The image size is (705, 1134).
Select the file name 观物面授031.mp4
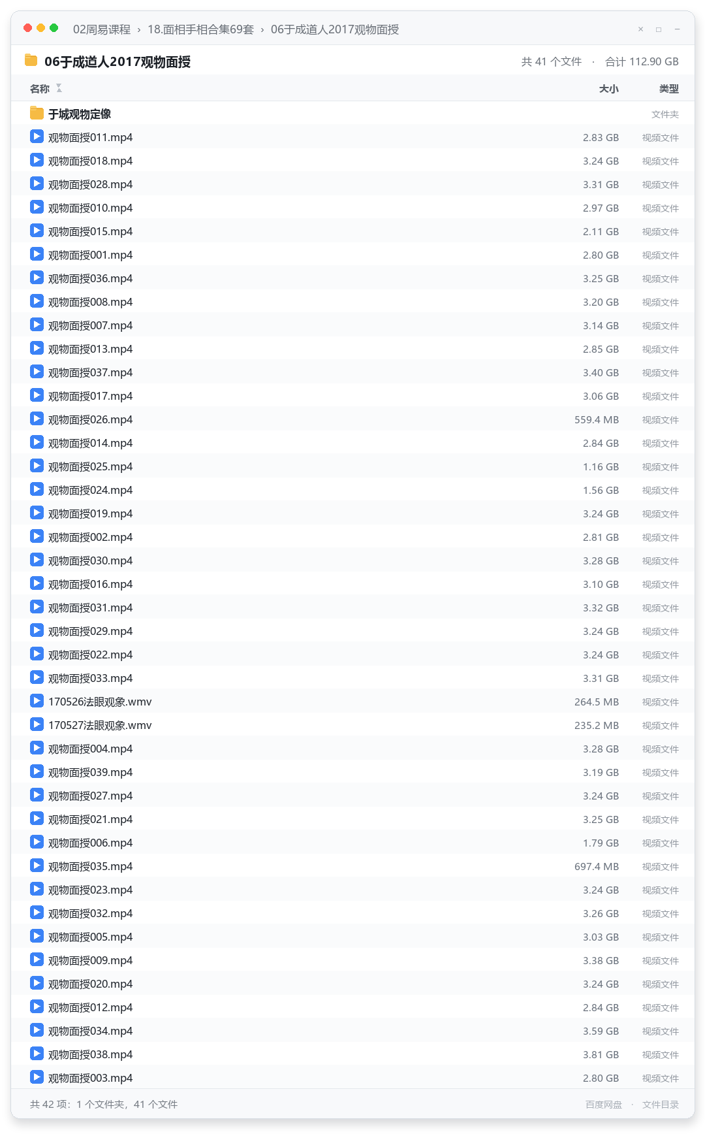[x=90, y=608]
